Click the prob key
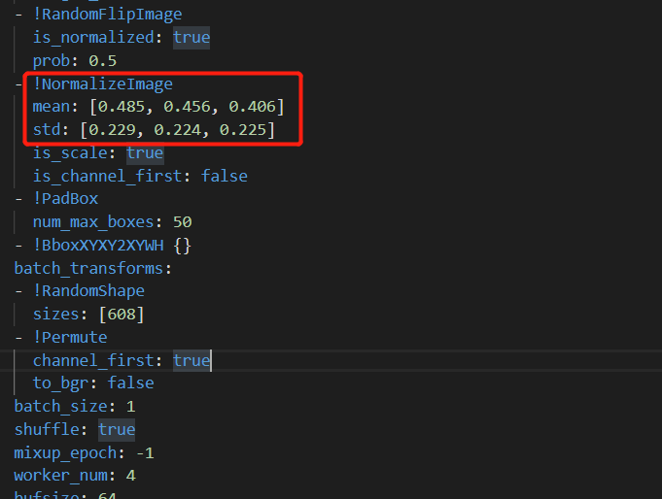 tap(52, 61)
